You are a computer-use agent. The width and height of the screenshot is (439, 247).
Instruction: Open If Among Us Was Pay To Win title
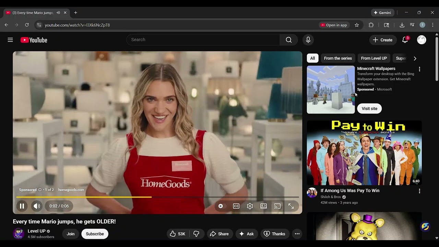point(350,191)
